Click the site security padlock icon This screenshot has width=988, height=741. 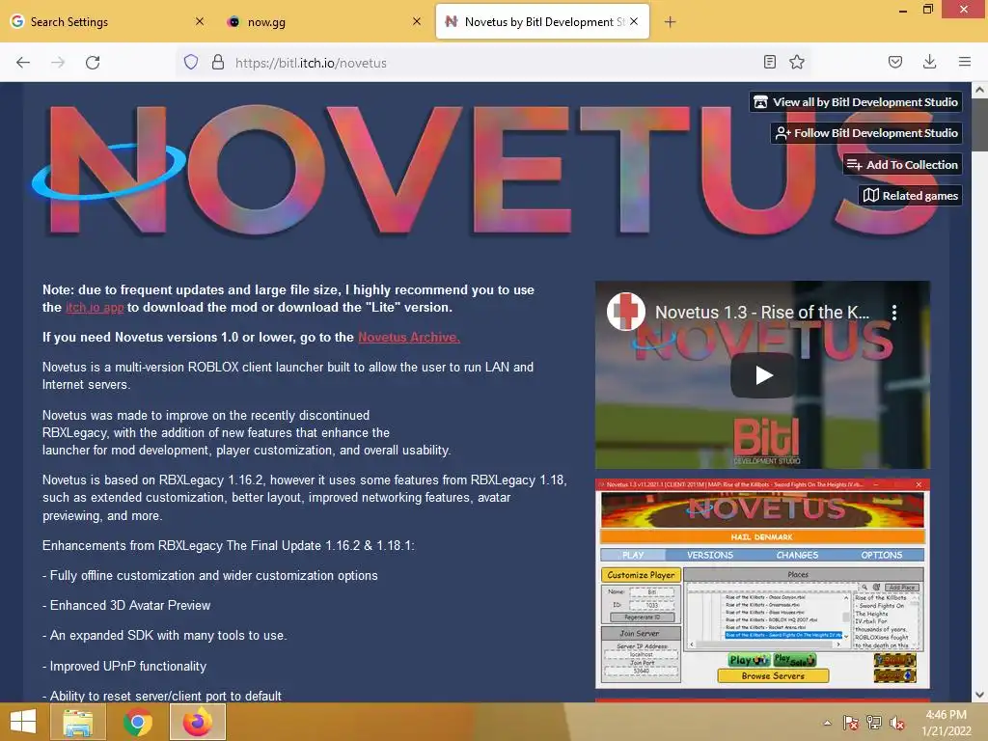tap(218, 62)
